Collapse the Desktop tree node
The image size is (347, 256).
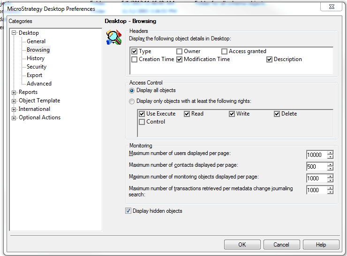14,33
